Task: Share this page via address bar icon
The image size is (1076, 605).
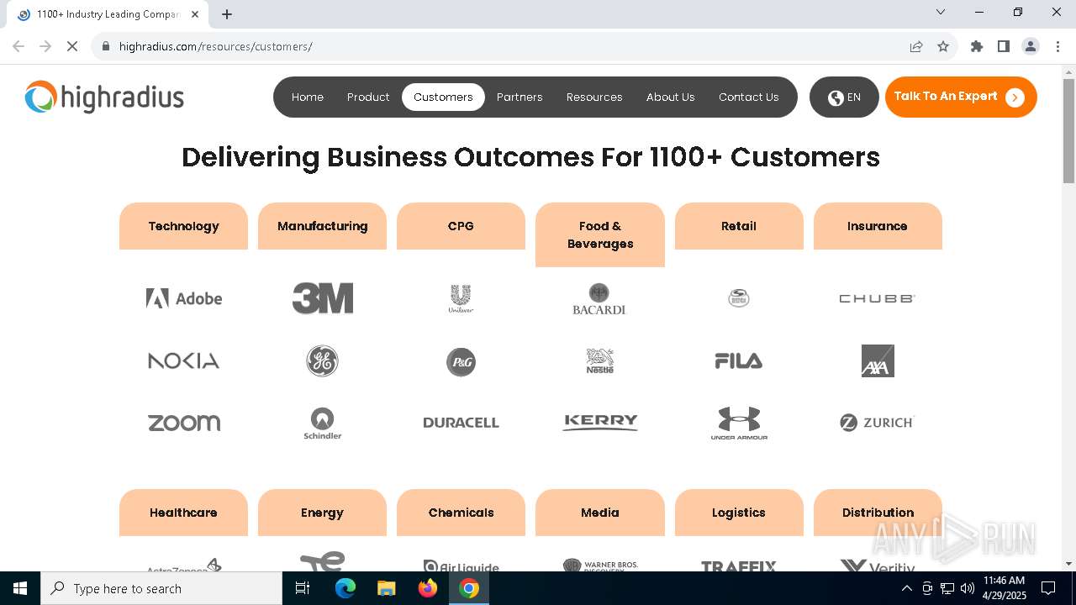Action: click(916, 46)
